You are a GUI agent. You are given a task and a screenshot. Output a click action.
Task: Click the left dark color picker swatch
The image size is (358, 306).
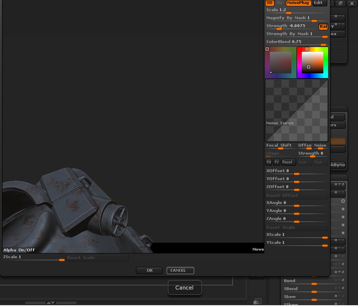point(281,63)
